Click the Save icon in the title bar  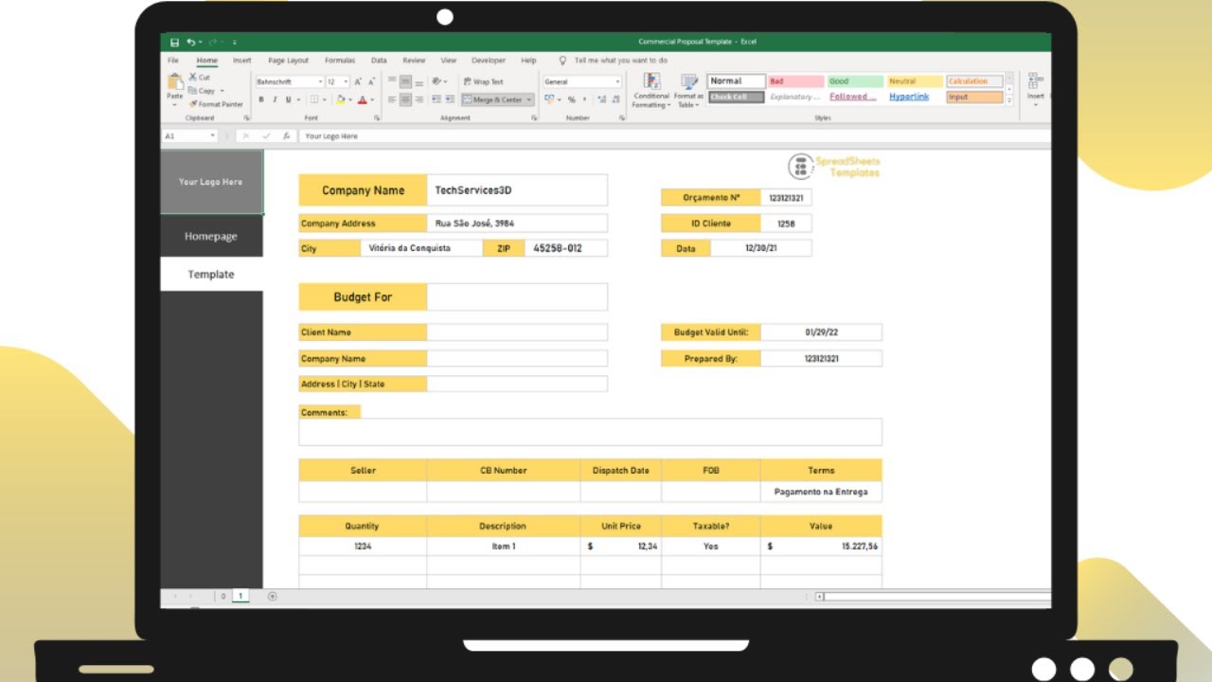click(174, 42)
